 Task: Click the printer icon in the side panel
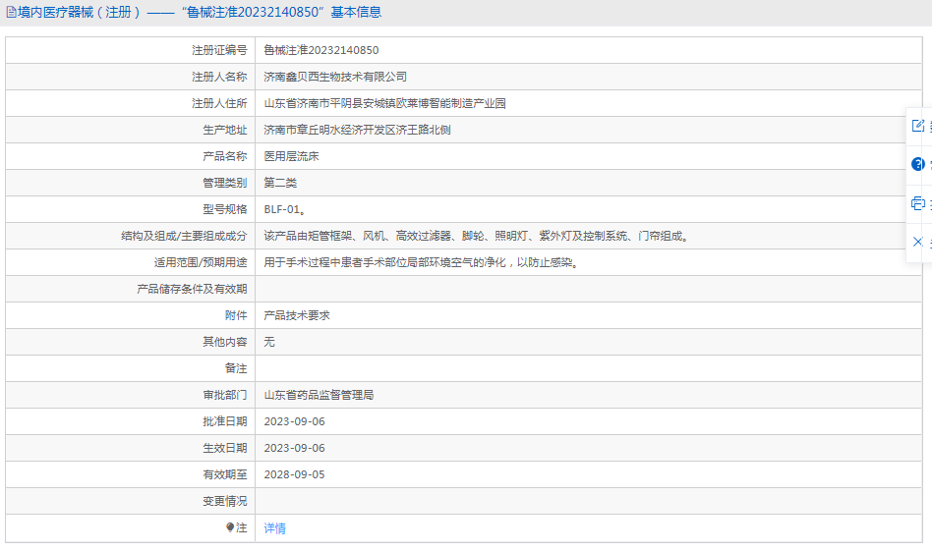coord(918,203)
